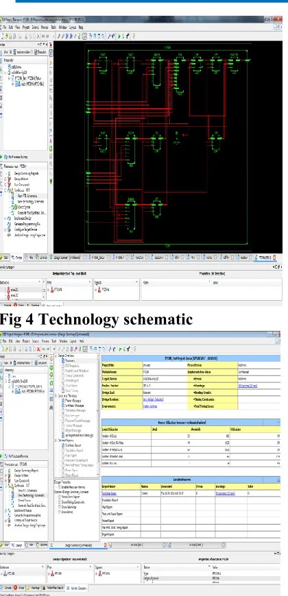Click the Errors tab red icon in the Technology schematic window
Screen dimensions: 288x596
click(15, 306)
